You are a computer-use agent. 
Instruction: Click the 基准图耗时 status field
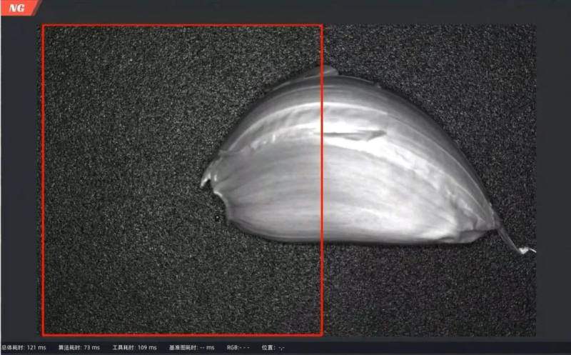click(x=191, y=348)
